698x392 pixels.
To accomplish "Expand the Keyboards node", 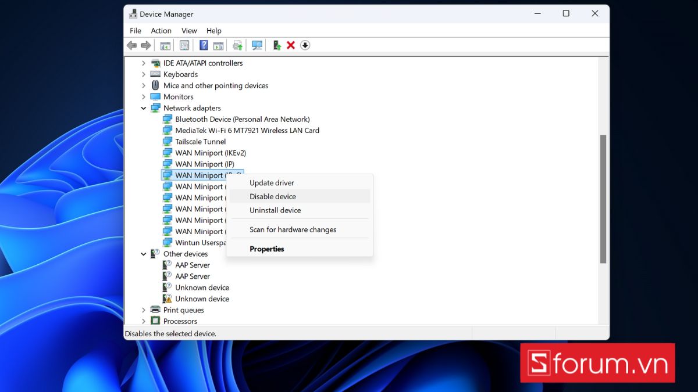I will [x=144, y=74].
